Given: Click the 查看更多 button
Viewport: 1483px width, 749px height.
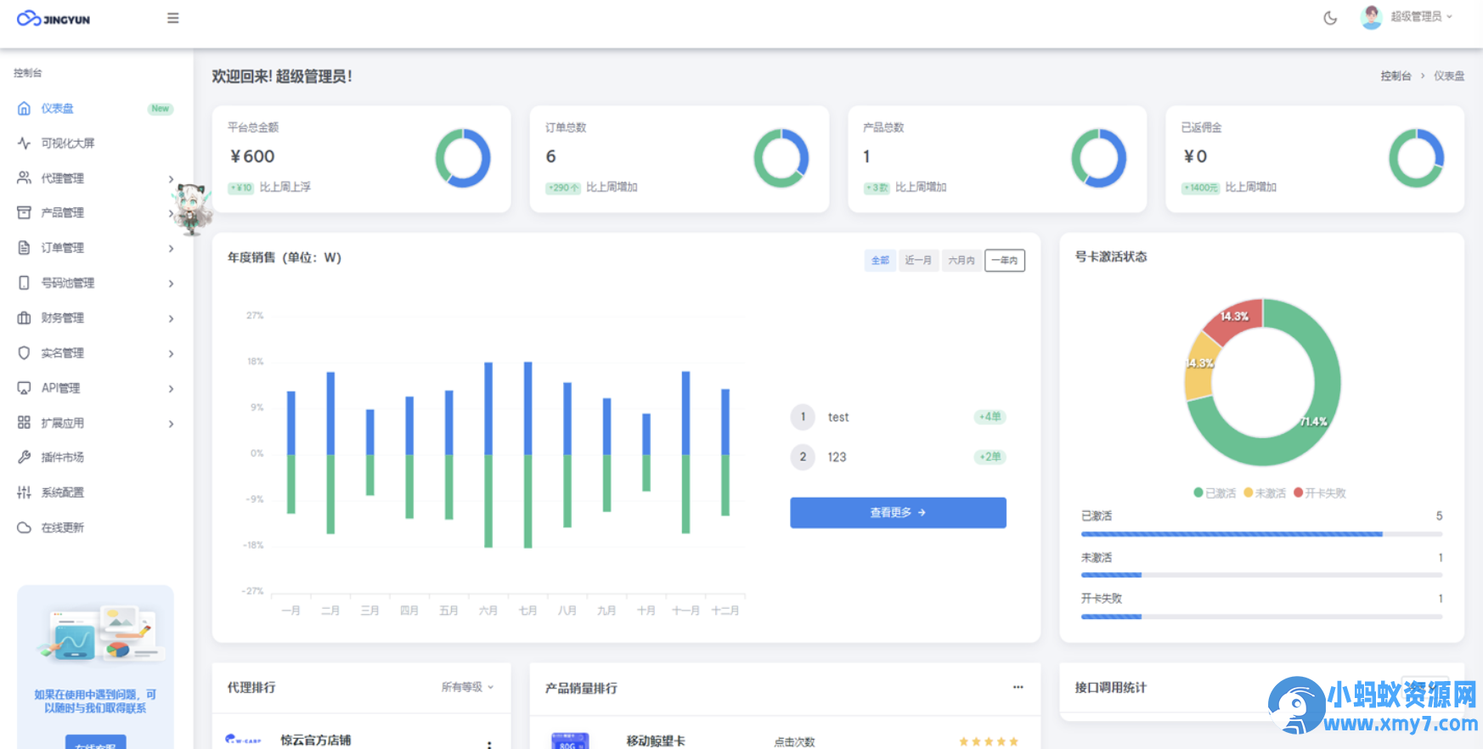Looking at the screenshot, I should [x=898, y=513].
